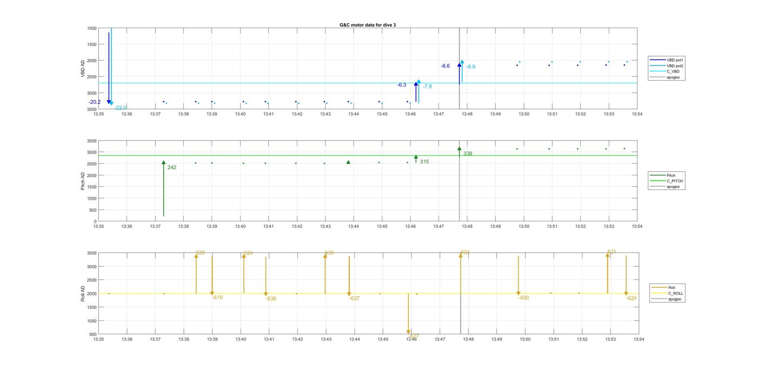Click the plot title 'G&C motor data for dive 3'
The image size is (757, 375).
(368, 25)
